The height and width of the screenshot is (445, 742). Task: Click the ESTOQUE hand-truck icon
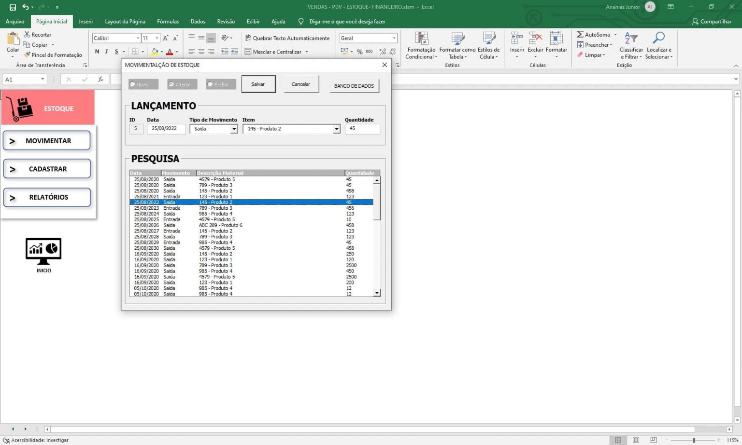coord(20,108)
